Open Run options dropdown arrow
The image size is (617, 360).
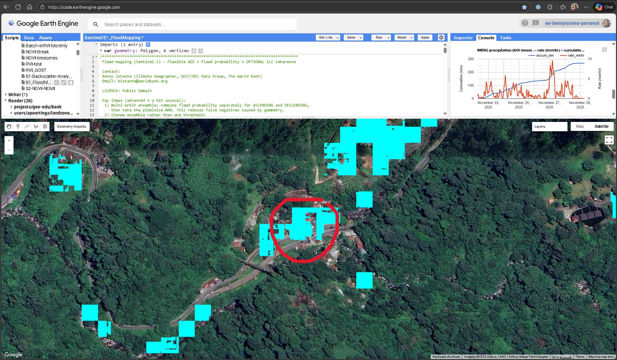coord(388,38)
